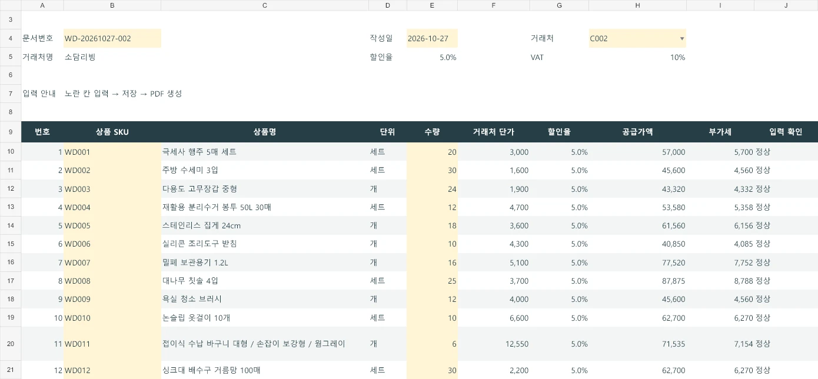This screenshot has width=818, height=379.
Task: Click the 상품 SKU table header
Action: [x=112, y=132]
